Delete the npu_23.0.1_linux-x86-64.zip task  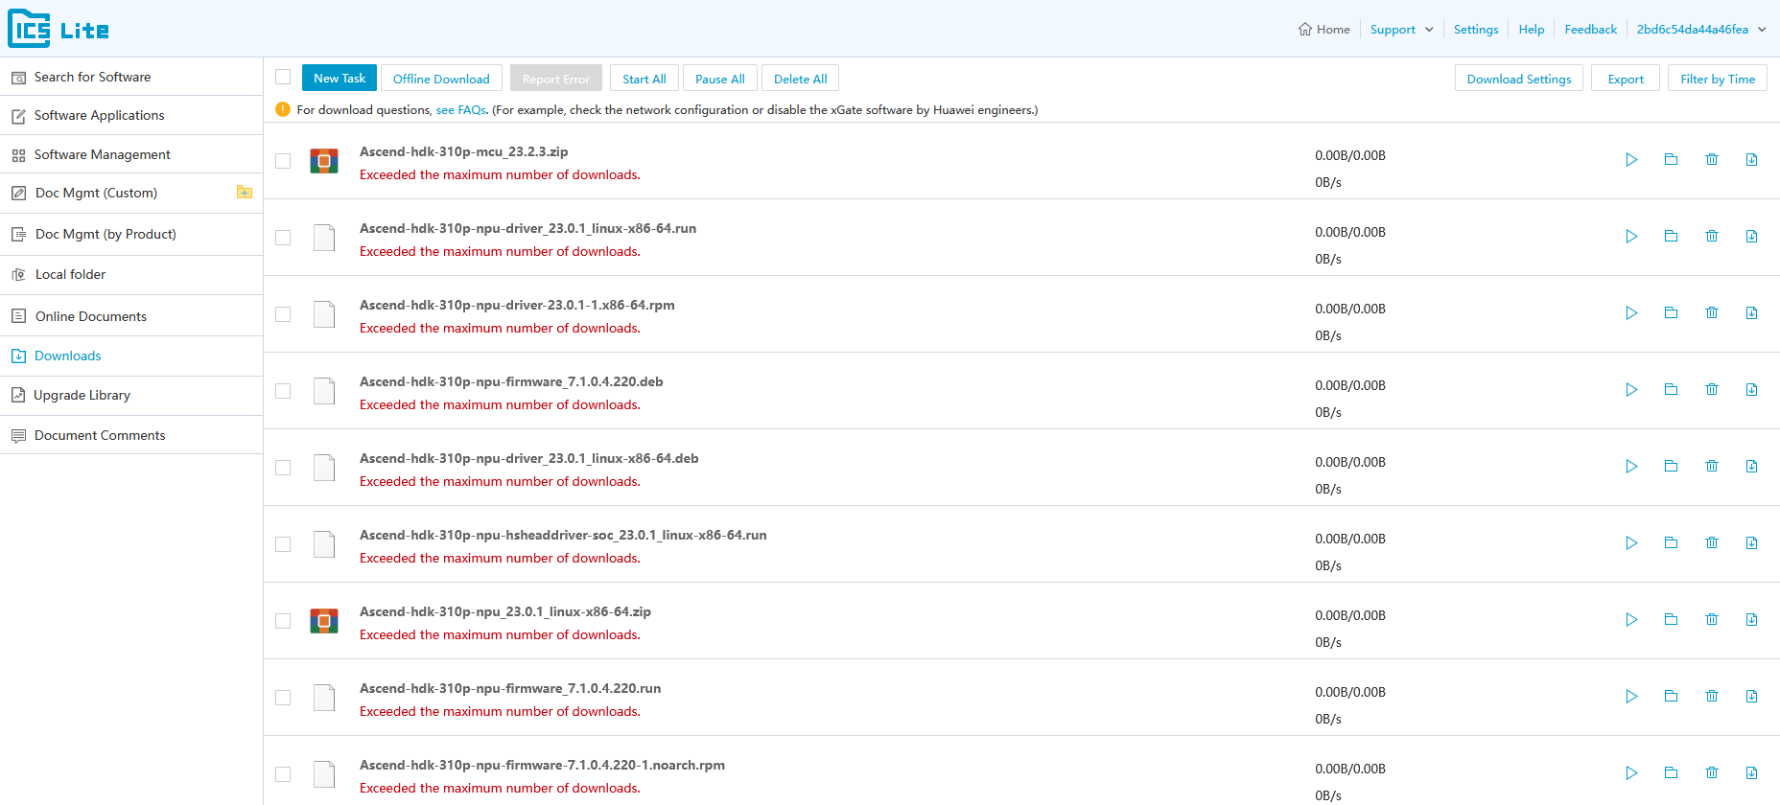[1712, 620]
